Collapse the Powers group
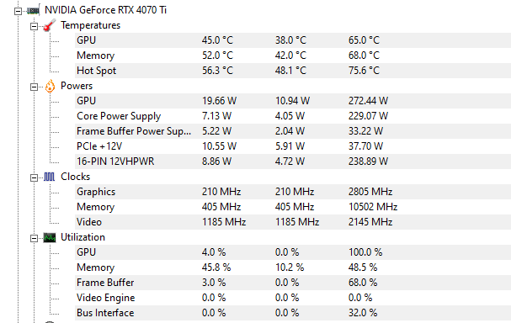Screen dimensions: 511x323 [x=34, y=87]
